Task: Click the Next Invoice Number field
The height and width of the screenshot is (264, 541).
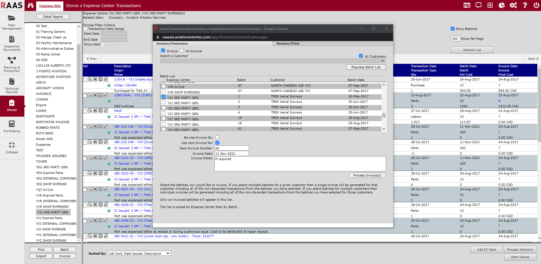Action: point(232,148)
